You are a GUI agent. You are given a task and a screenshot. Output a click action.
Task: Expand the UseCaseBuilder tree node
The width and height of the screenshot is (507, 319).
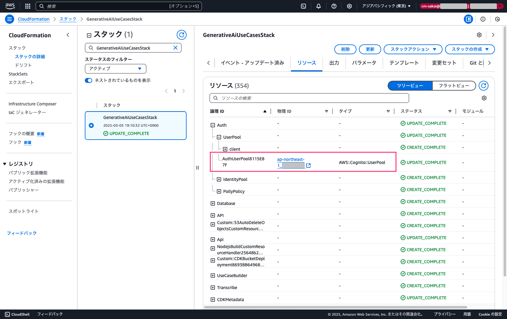pyautogui.click(x=213, y=276)
